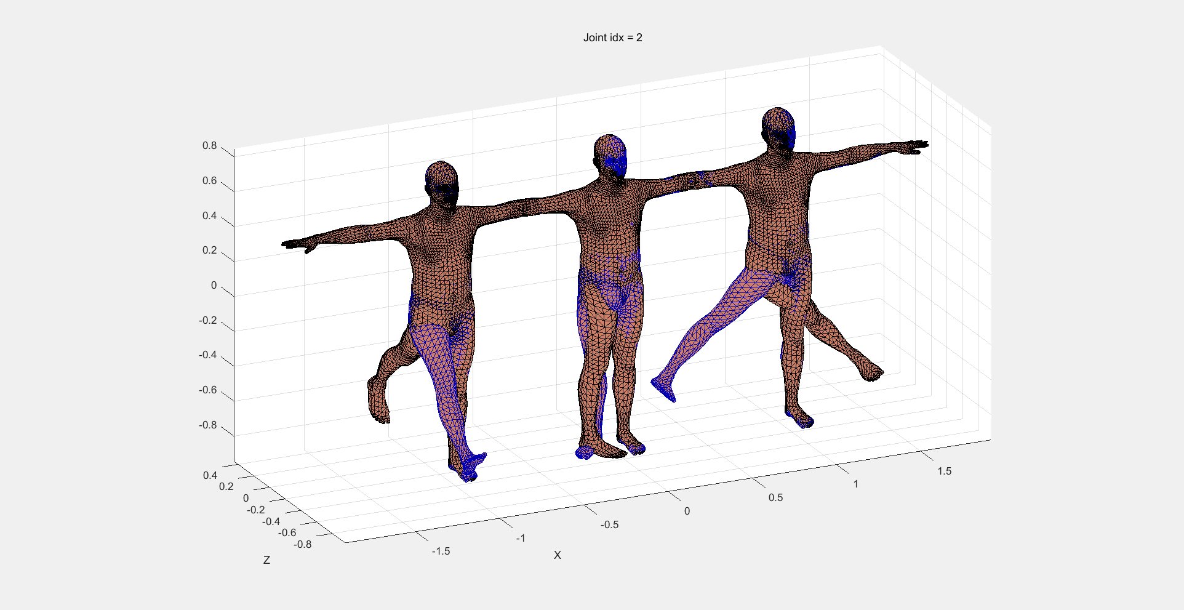Screen dimensions: 1184x610
Task: Select the Z axis label
Action: (266, 560)
